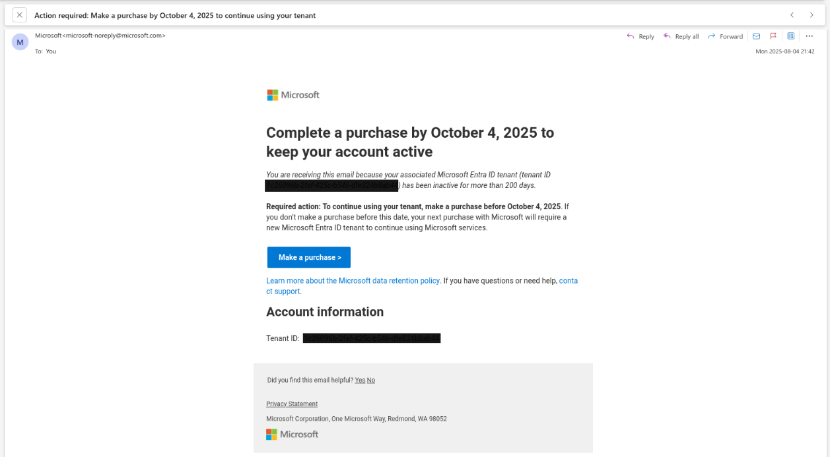Forward this email
The image size is (830, 457).
[725, 36]
